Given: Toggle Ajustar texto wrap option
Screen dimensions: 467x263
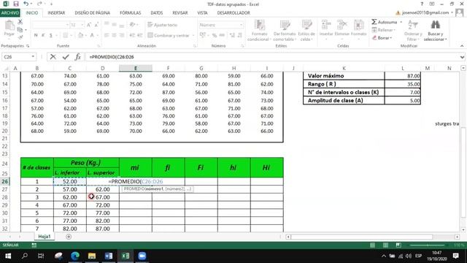Looking at the screenshot, I should click(162, 25).
